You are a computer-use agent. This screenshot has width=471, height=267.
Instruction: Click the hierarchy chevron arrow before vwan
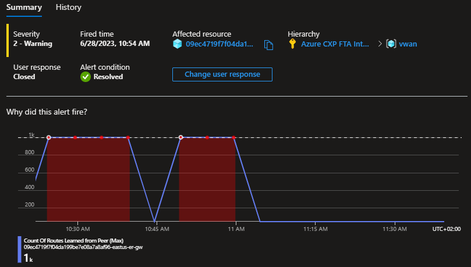click(x=380, y=44)
